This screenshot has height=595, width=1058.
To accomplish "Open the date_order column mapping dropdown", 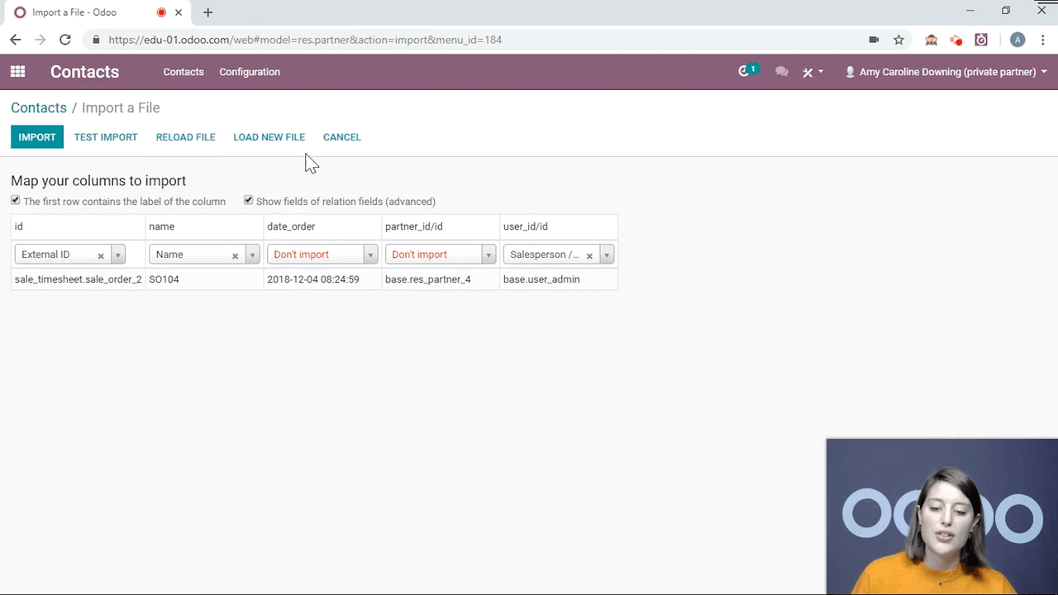I will pyautogui.click(x=369, y=255).
